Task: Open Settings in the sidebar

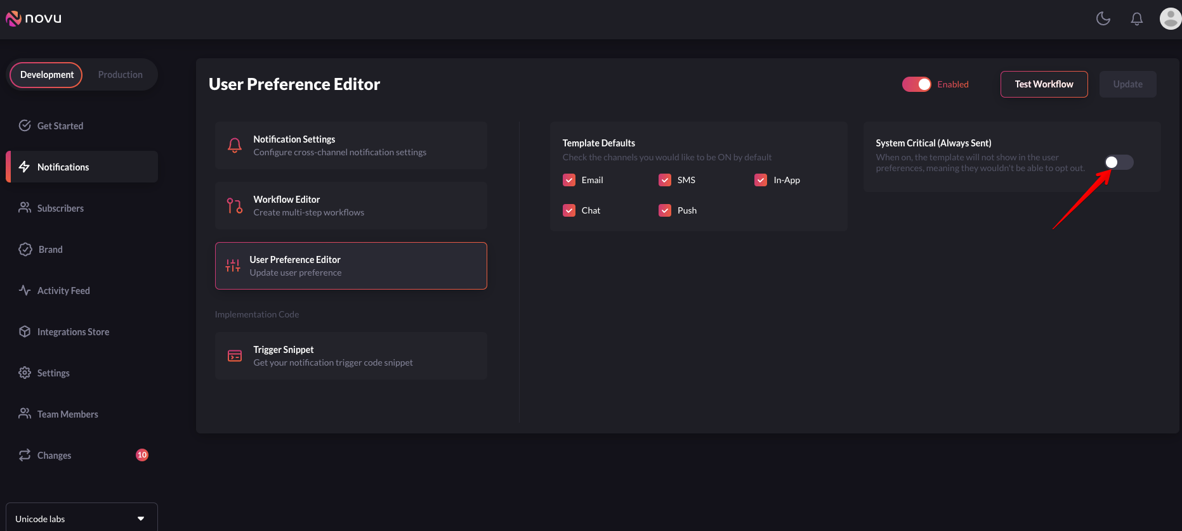Action: tap(82, 373)
